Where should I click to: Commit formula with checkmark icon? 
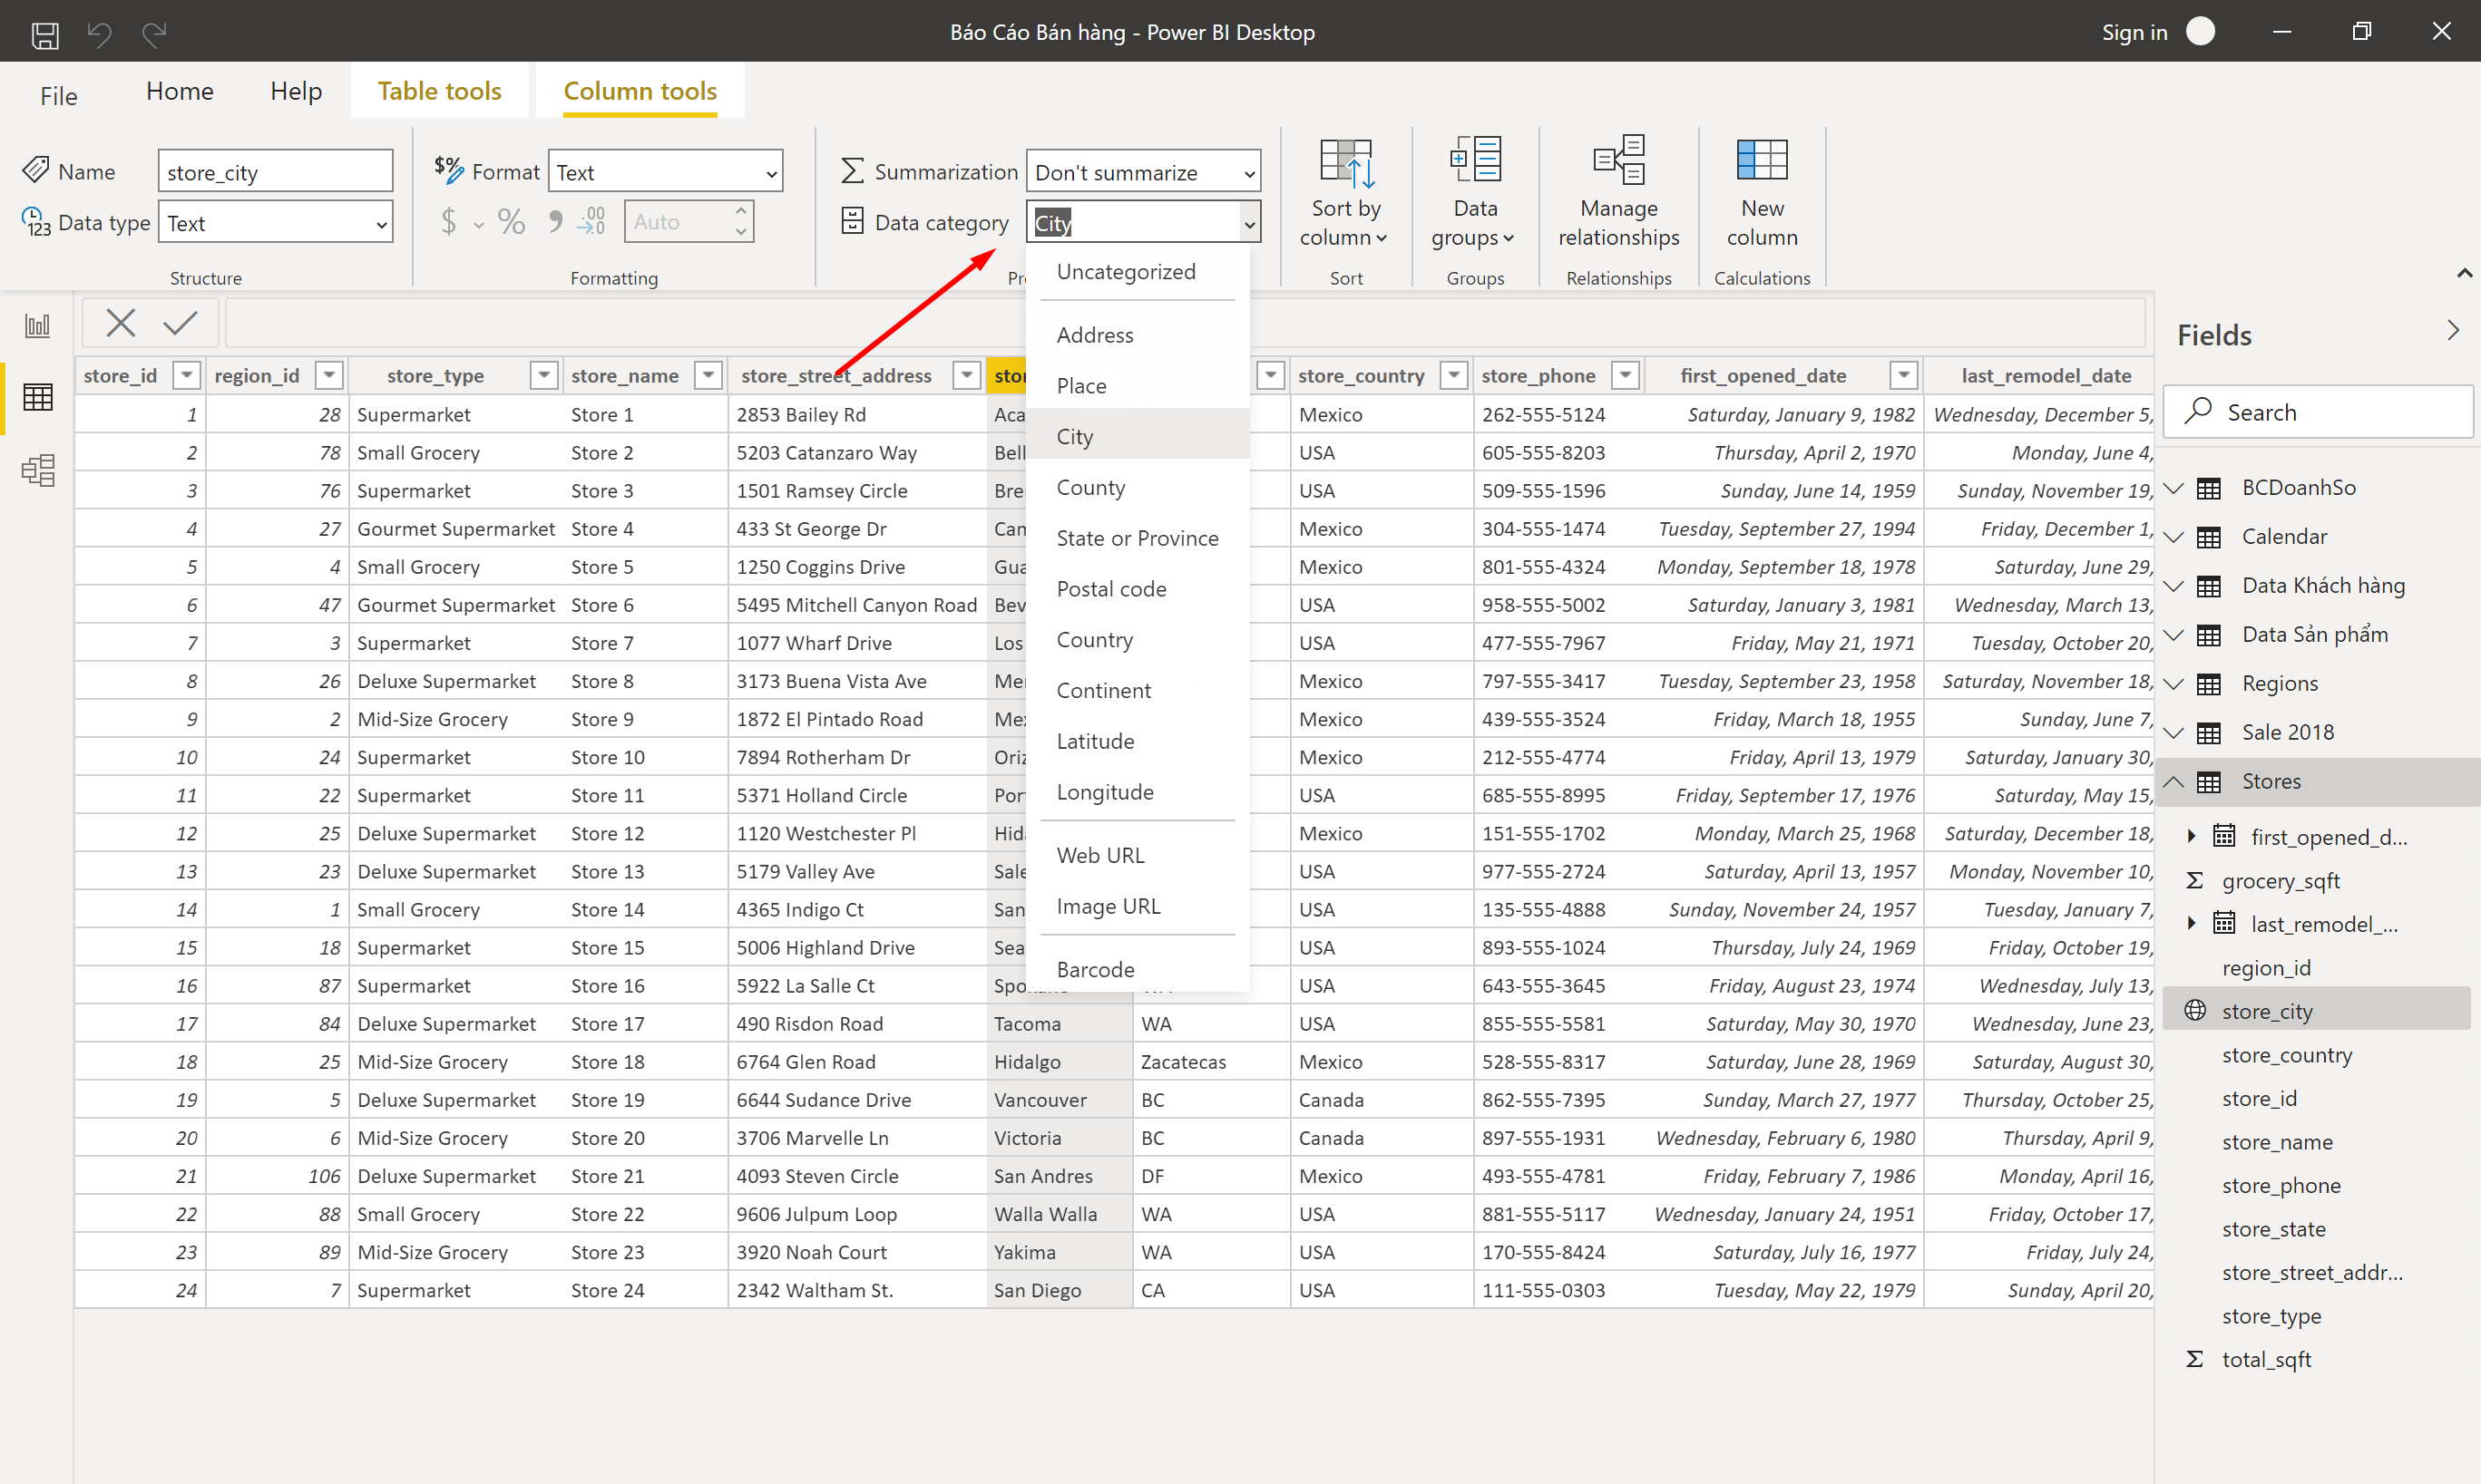181,323
